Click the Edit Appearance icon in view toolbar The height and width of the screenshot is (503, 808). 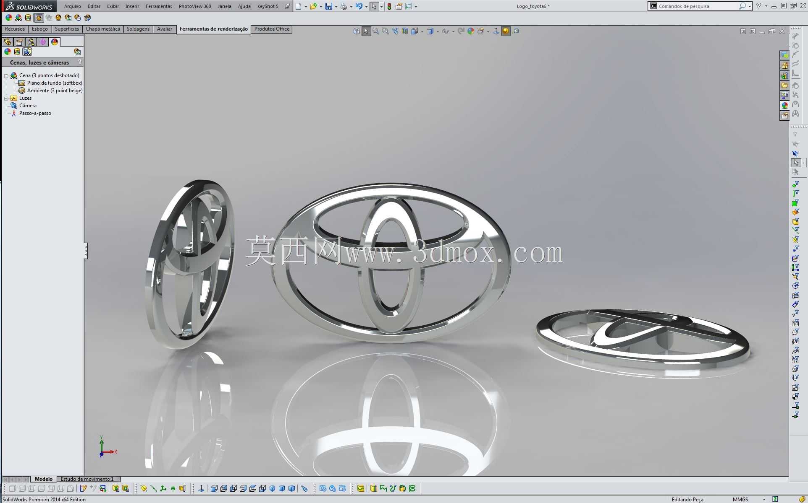click(471, 31)
